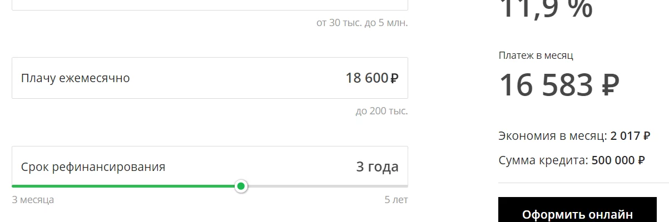The image size is (669, 222).
Task: Click the "Срок рефинансирования" field label
Action: coord(93,167)
